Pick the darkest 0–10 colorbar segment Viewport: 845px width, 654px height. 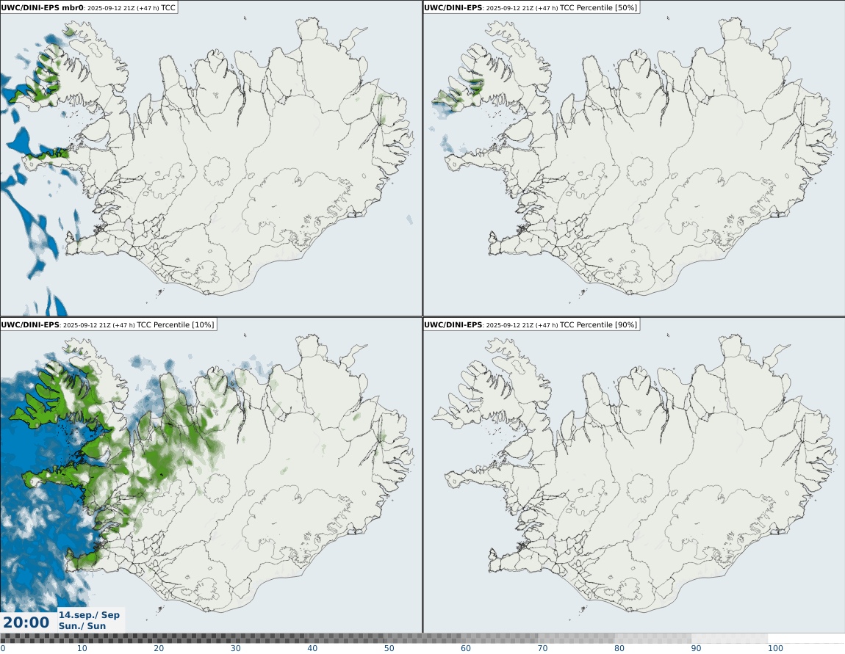(38, 639)
